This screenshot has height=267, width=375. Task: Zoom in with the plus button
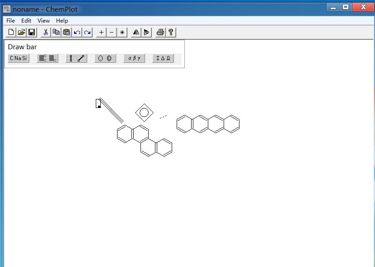point(101,32)
